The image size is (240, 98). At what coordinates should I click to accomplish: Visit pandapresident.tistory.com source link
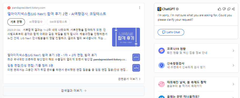pos(29,8)
